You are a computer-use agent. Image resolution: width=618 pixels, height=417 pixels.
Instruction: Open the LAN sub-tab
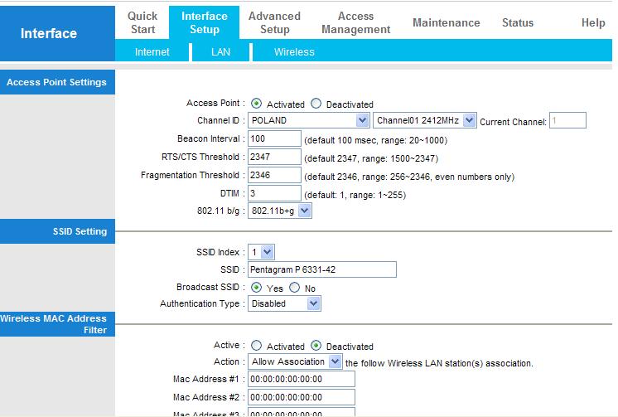[220, 52]
